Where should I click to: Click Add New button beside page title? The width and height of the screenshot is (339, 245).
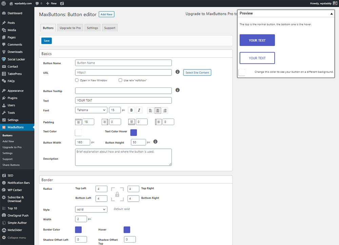tap(106, 14)
